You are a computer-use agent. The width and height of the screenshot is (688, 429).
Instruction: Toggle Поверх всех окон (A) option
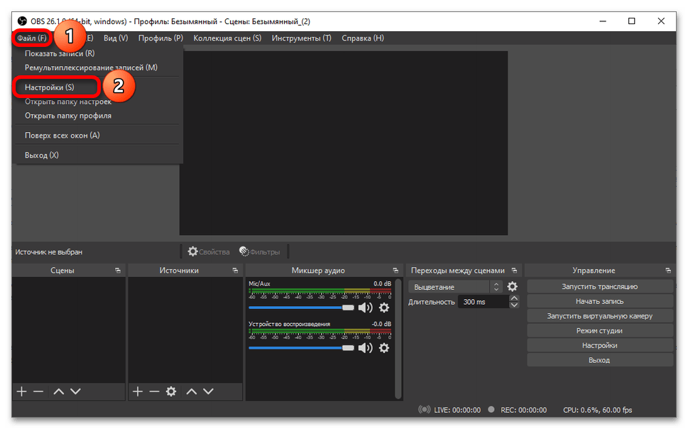62,135
